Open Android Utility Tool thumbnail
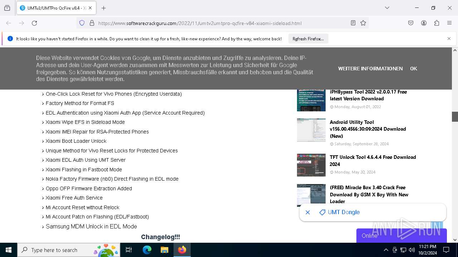Screen dimensions: 458x257 [311, 130]
